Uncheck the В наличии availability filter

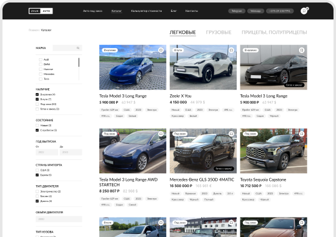click(x=37, y=94)
